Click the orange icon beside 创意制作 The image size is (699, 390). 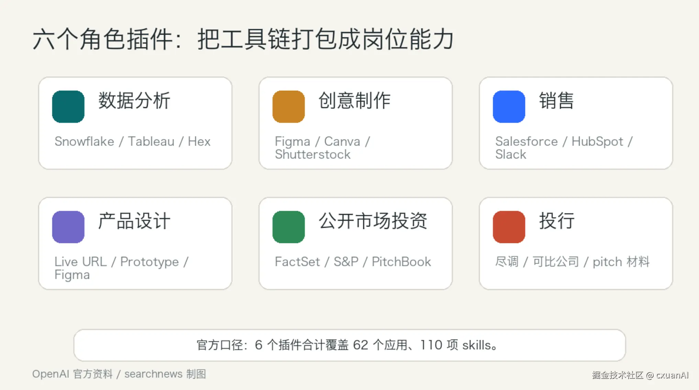pos(288,107)
